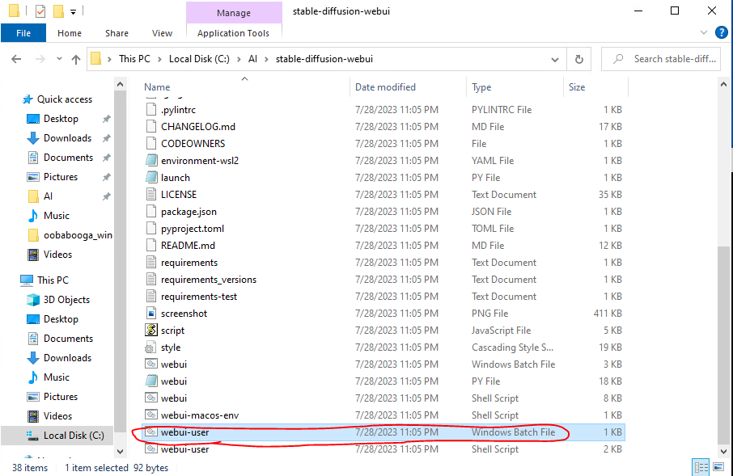Image resolution: width=733 pixels, height=476 pixels.
Task: Select the .pylintrc file icon
Action: (151, 109)
